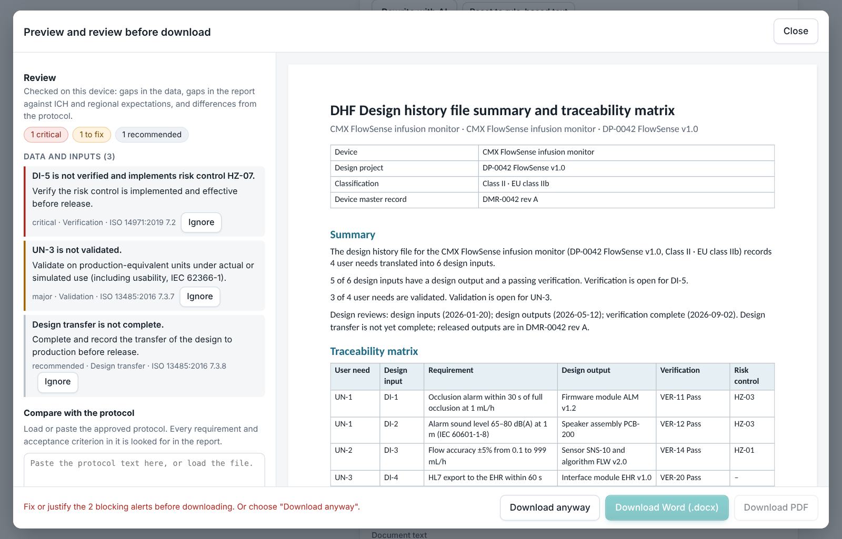Screen dimensions: 842x539
Task: Ignore the UN-3 not validated alert
Action: [200, 297]
